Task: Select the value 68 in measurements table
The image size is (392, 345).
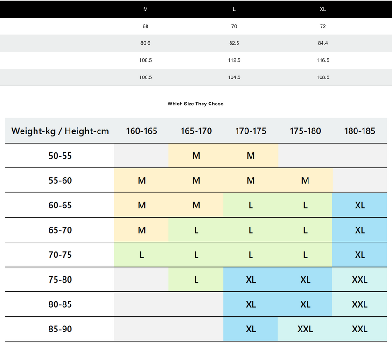Action: click(x=145, y=27)
